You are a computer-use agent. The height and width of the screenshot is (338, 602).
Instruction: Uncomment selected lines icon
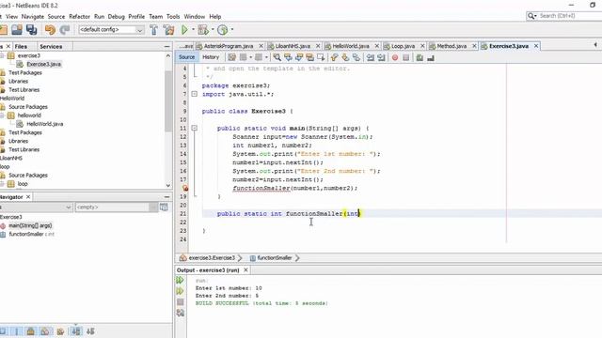coord(431,57)
